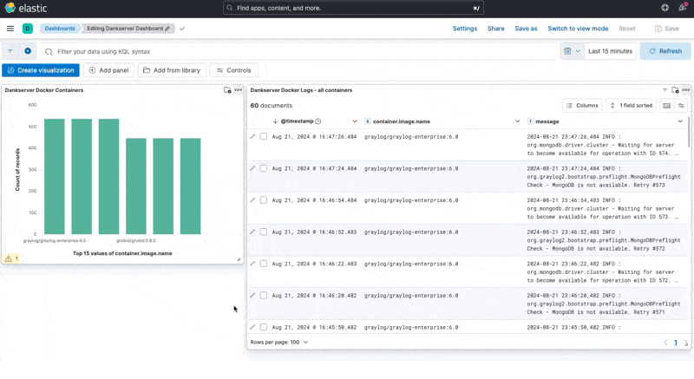Check the checkbox for the 16:47:24.484 row
This screenshot has width=694, height=379.
click(x=264, y=168)
